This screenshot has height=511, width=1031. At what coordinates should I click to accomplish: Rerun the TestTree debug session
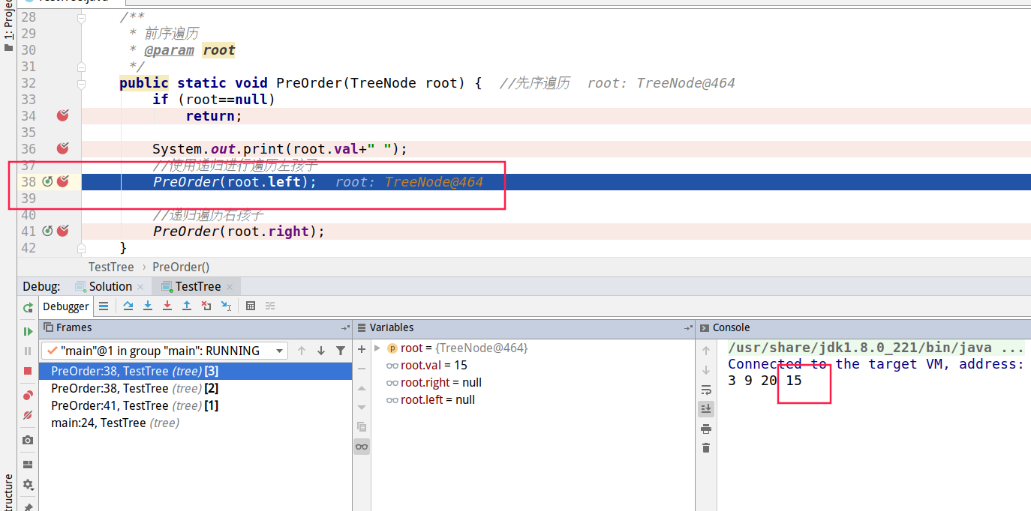[28, 307]
